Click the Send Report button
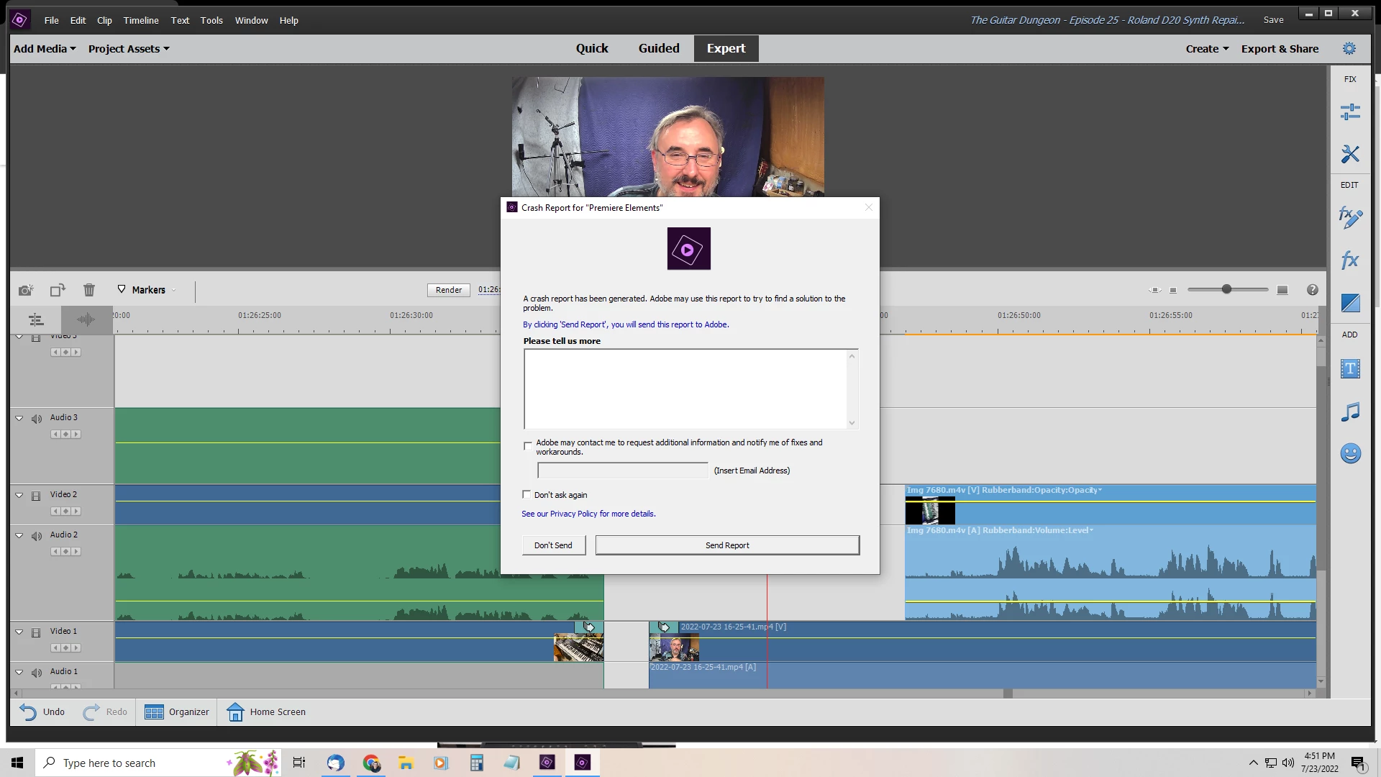 pyautogui.click(x=726, y=545)
